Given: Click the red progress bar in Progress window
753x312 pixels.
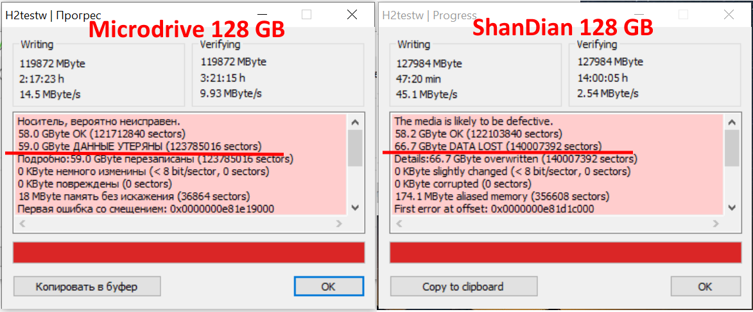Looking at the screenshot, I should point(566,252).
